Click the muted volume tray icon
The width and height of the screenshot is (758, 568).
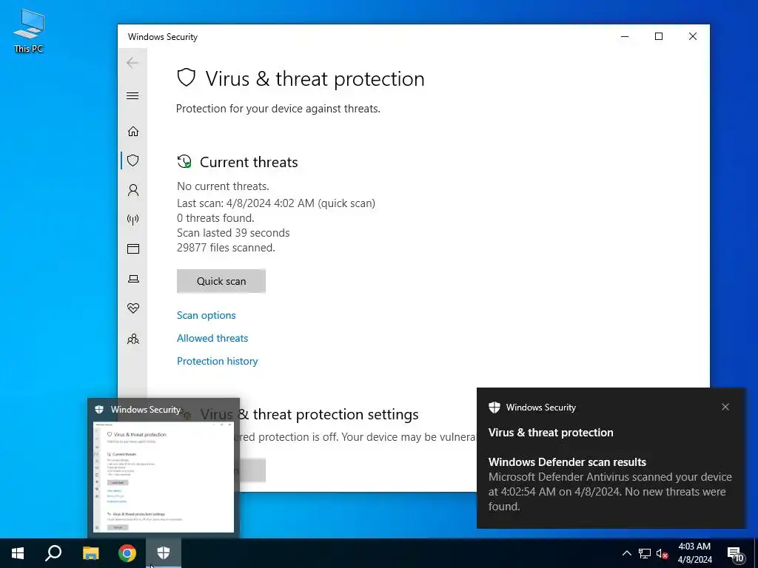coord(663,553)
